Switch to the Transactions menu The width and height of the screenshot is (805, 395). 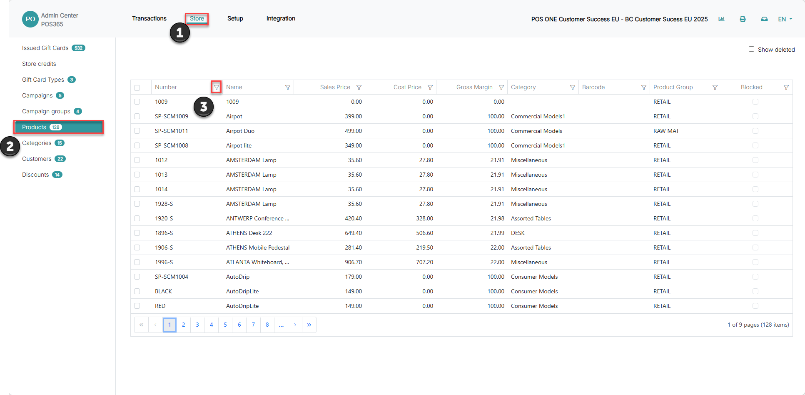point(149,18)
